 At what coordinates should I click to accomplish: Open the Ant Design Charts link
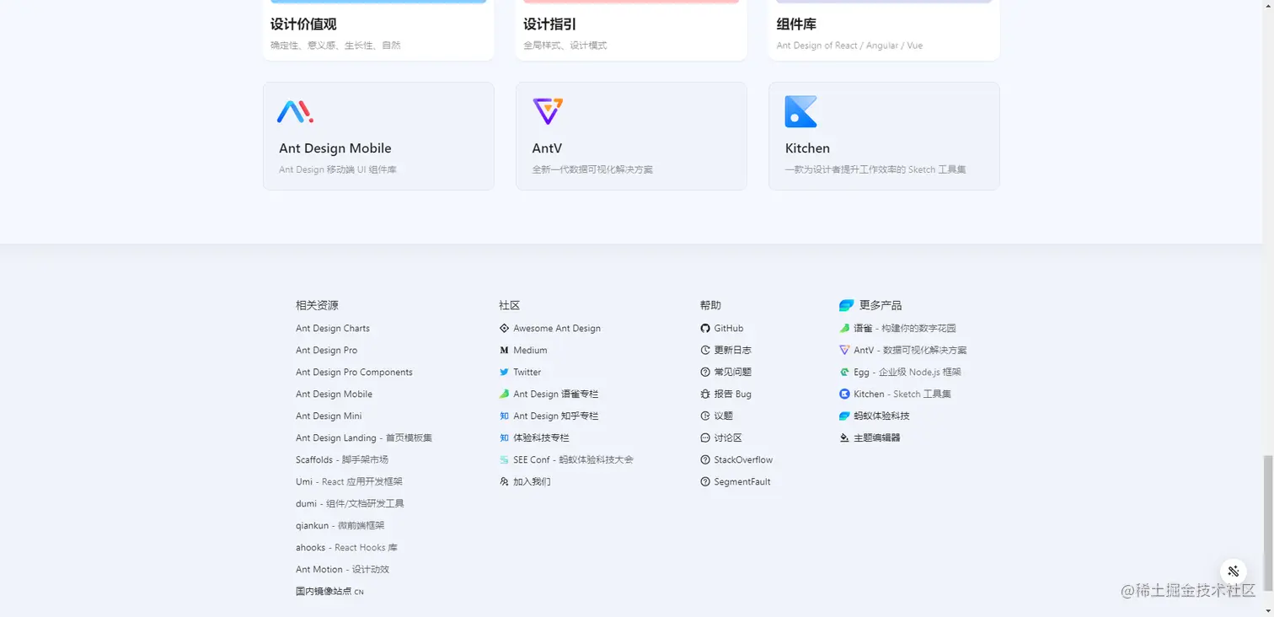pyautogui.click(x=333, y=328)
